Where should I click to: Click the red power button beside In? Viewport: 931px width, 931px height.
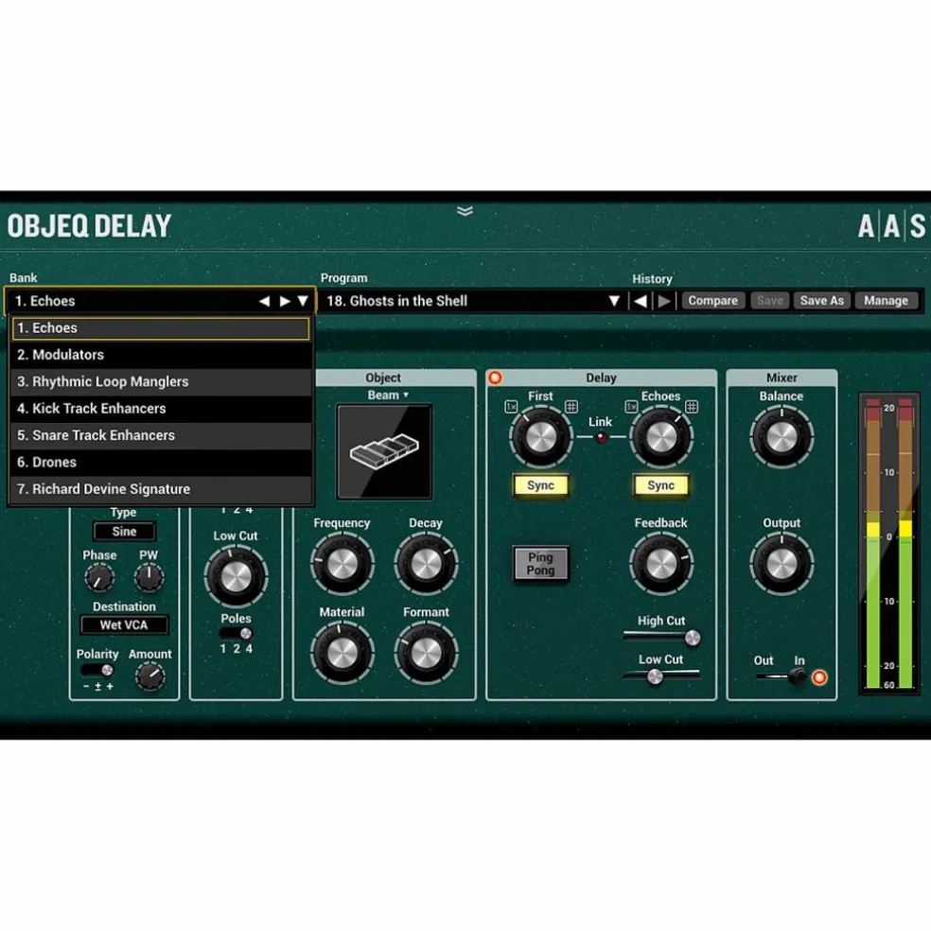pos(819,676)
